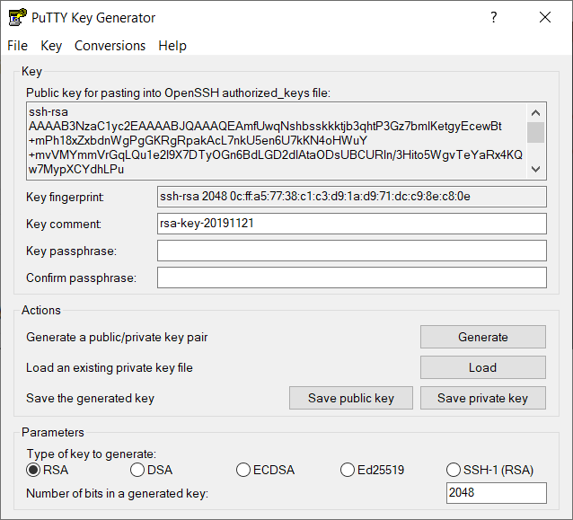Click the Key passphrase input field

point(351,251)
